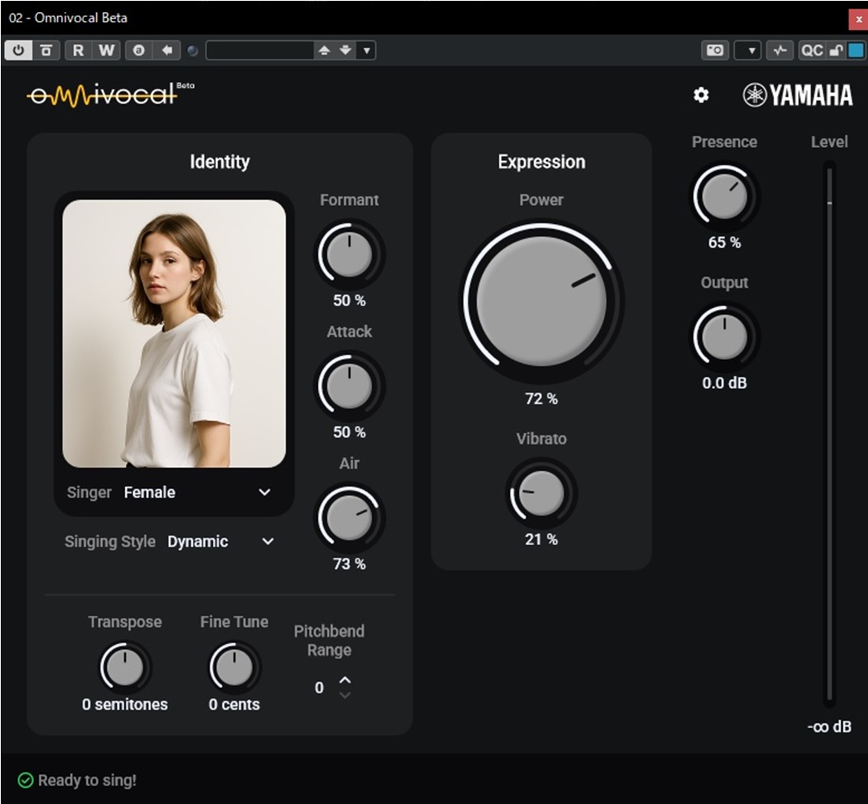This screenshot has width=868, height=804.
Task: Click the singer portrait thumbnail
Action: 174,333
